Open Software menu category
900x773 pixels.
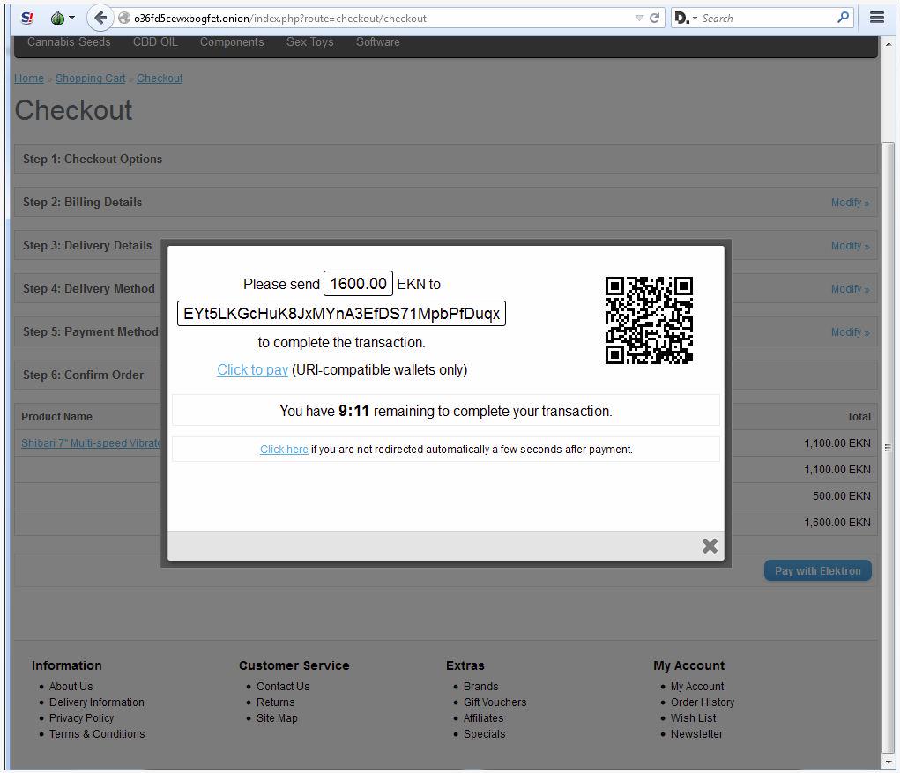coord(377,42)
